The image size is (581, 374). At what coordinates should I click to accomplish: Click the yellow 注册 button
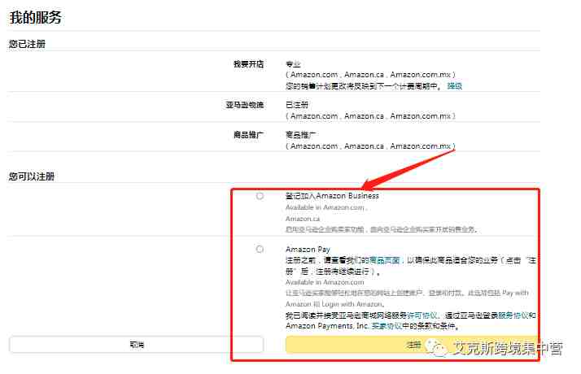coord(412,345)
